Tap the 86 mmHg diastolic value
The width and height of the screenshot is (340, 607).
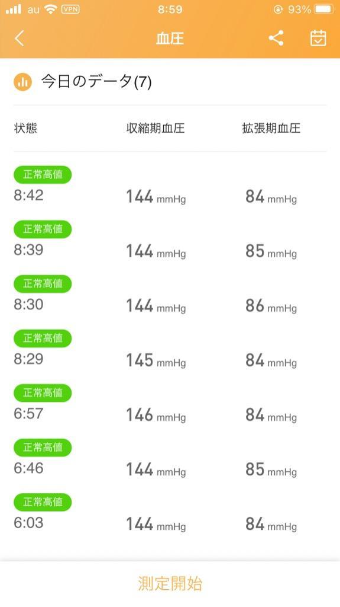click(271, 306)
